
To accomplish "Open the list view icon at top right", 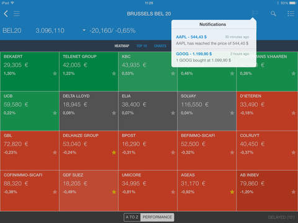I will (x=291, y=14).
